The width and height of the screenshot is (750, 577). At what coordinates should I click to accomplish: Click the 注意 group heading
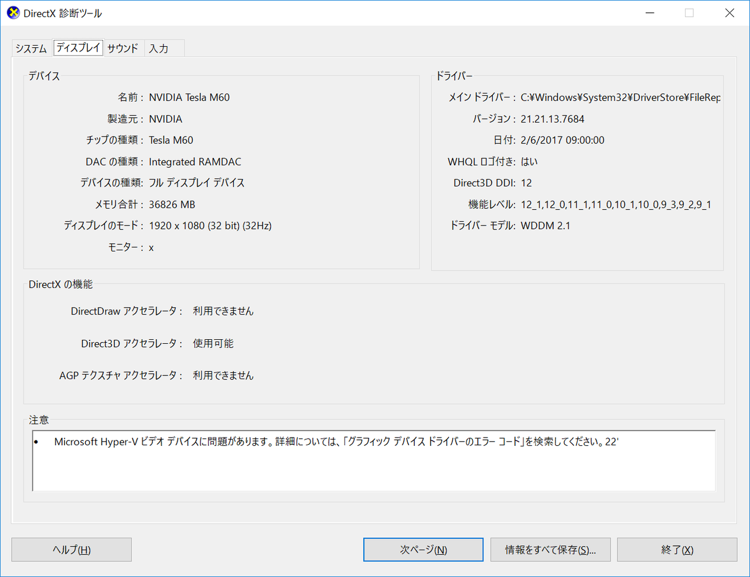39,420
